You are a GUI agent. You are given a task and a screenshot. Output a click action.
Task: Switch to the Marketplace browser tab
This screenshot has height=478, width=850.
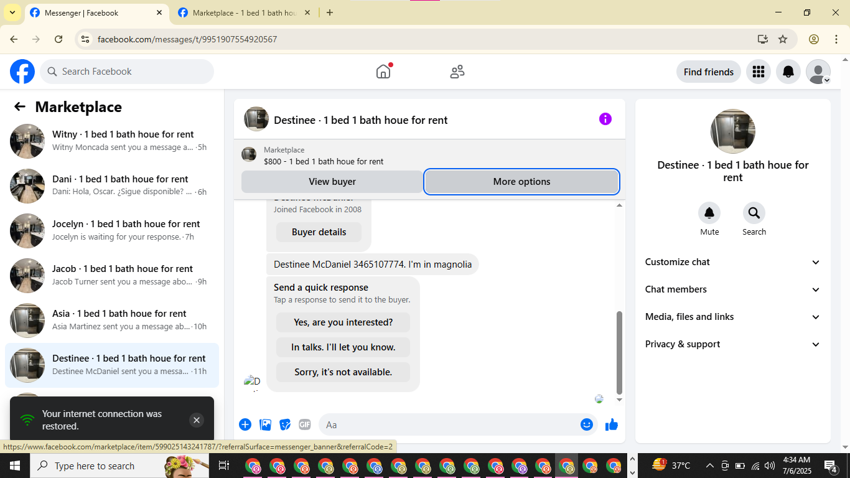click(x=245, y=12)
